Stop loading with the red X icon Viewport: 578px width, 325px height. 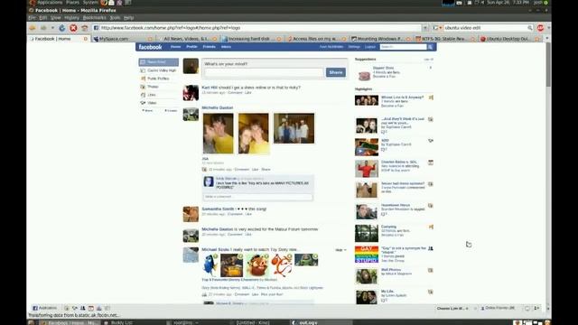pyautogui.click(x=73, y=28)
